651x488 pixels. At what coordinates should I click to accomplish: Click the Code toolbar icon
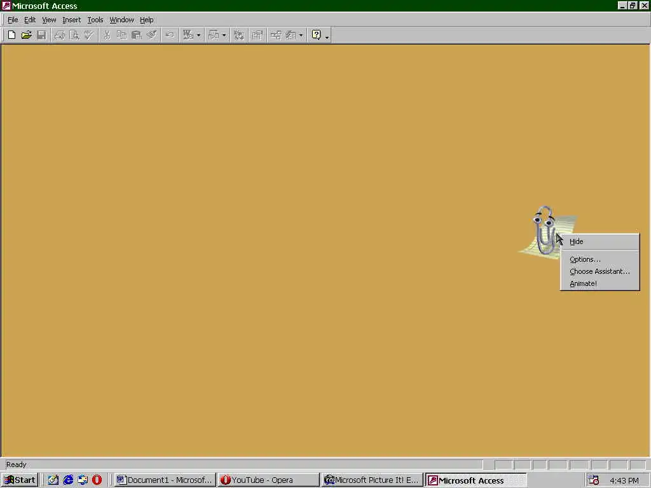(x=239, y=36)
